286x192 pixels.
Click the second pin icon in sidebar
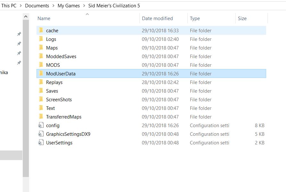[x=19, y=43]
